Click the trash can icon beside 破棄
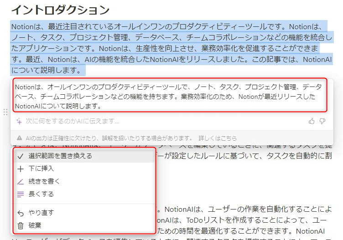The height and width of the screenshot is (240, 343). click(21, 225)
